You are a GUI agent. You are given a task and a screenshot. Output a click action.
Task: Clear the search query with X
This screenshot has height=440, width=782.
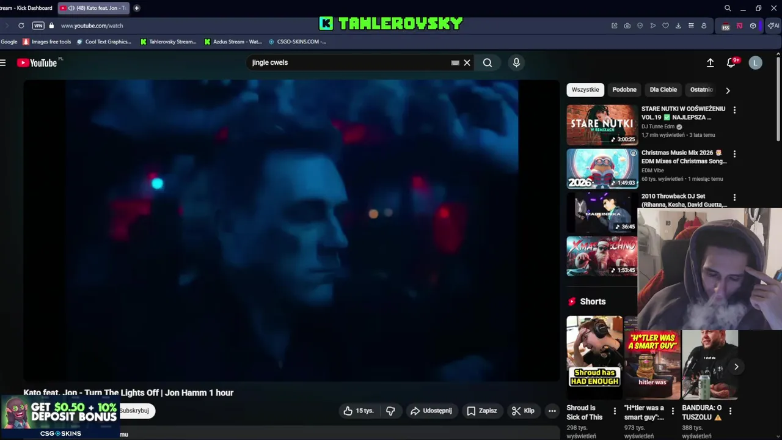click(467, 62)
